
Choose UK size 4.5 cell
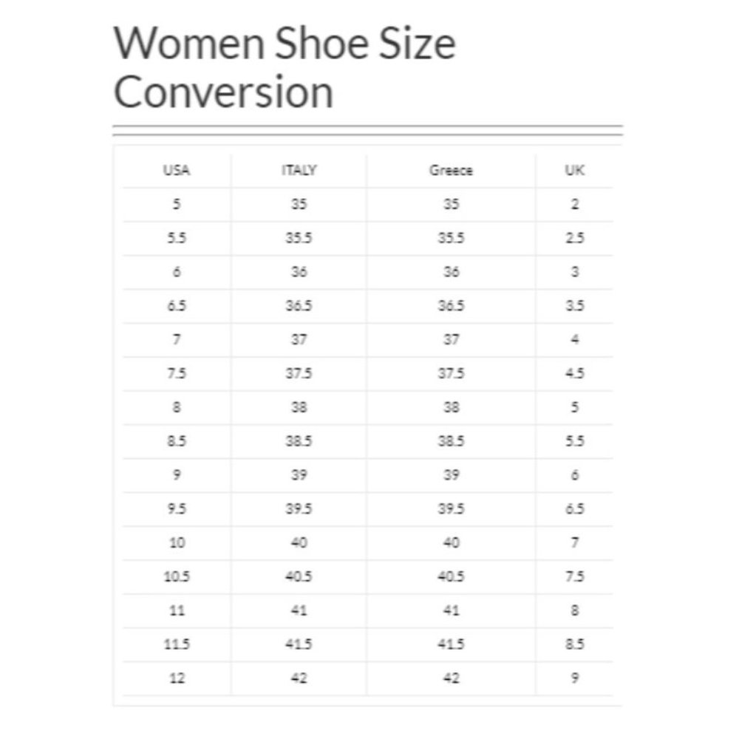coord(575,374)
